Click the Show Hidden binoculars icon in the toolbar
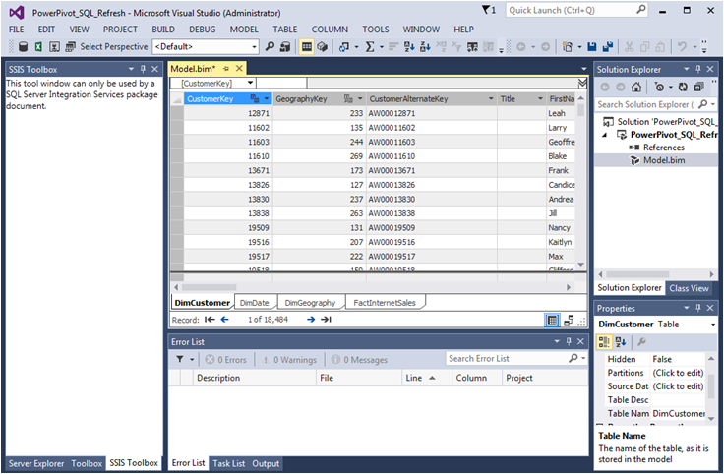This screenshot has height=474, width=724. pos(285,46)
